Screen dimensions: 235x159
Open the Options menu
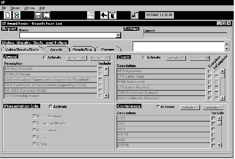(15, 8)
